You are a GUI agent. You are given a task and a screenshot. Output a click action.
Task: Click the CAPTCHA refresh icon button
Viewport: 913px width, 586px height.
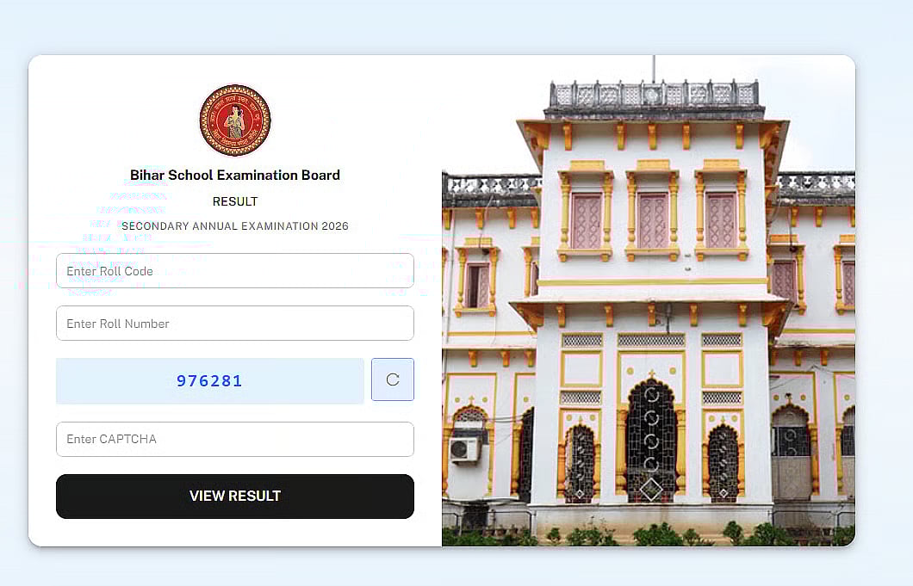coord(393,379)
